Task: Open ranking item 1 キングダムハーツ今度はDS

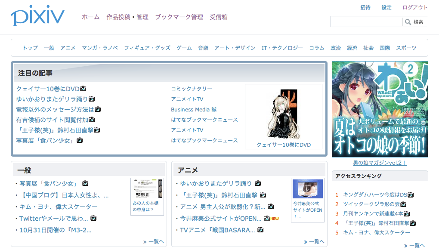Action: [375, 194]
